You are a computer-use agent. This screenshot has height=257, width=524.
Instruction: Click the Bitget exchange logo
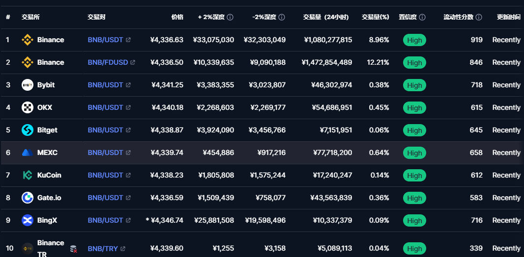[x=28, y=130]
